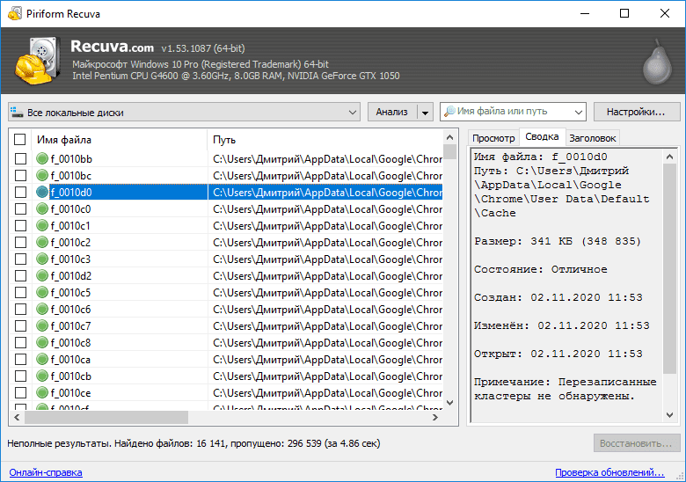Click Recuva title bar app icon
The image size is (686, 482).
[x=14, y=13]
